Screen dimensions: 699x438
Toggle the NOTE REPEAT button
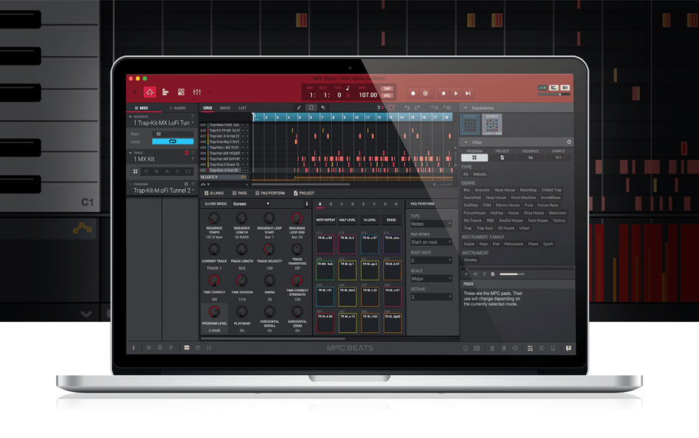[x=326, y=220]
